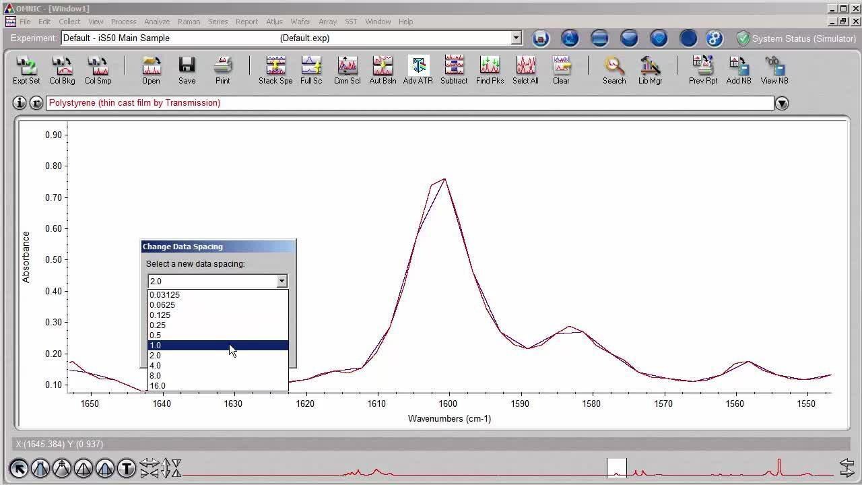Click the Find Pks peak finder icon
Image resolution: width=862 pixels, height=485 pixels.
click(x=490, y=69)
